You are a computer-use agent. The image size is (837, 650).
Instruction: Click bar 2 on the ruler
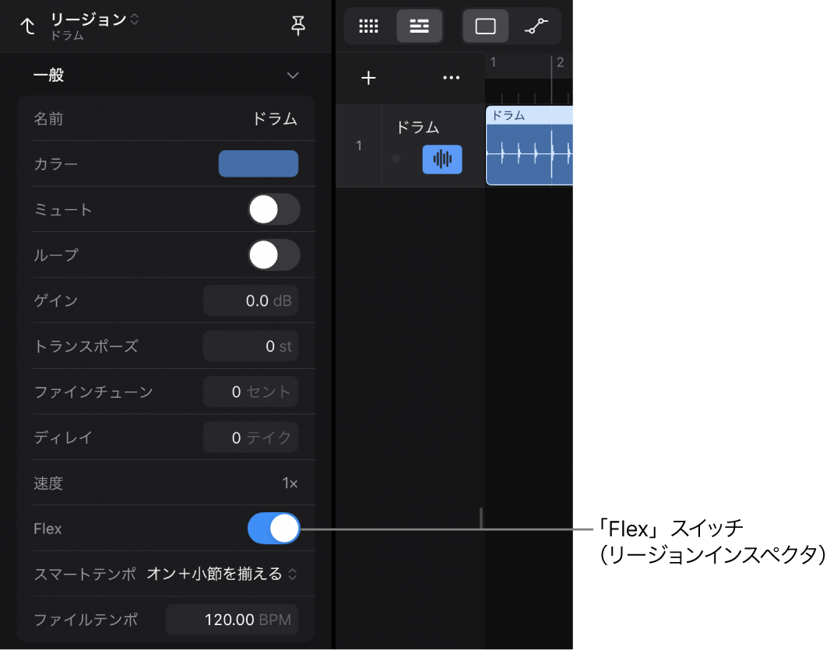560,62
